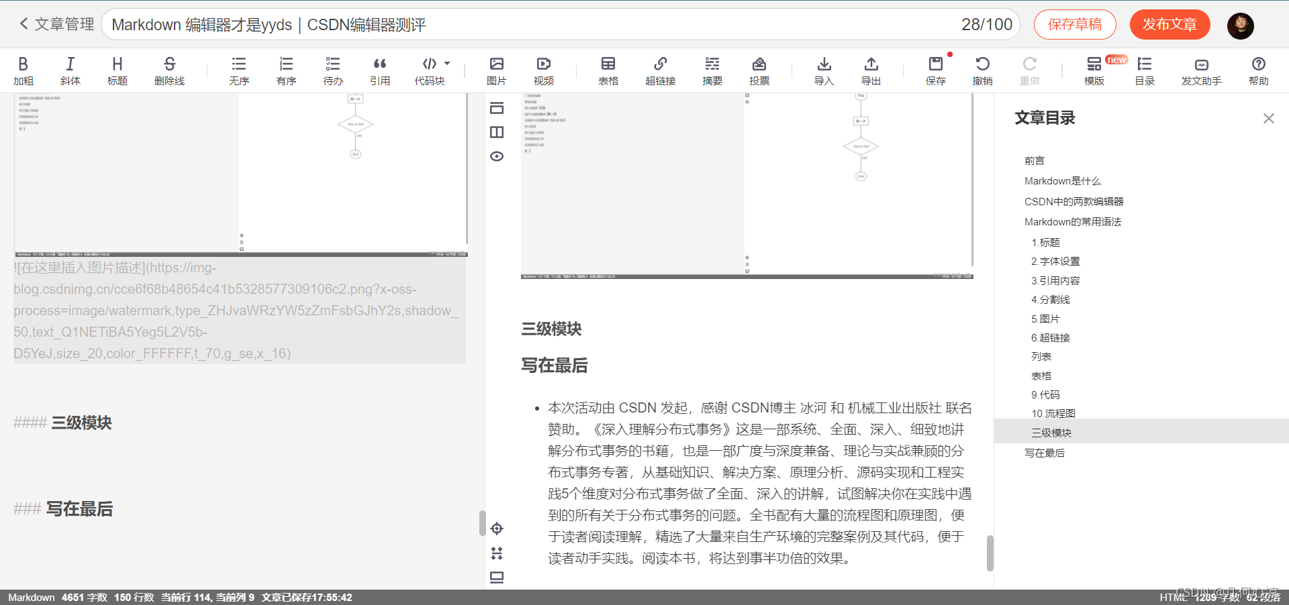Insert unordered list with 无序
Viewport: 1289px width, 605px height.
[x=239, y=70]
